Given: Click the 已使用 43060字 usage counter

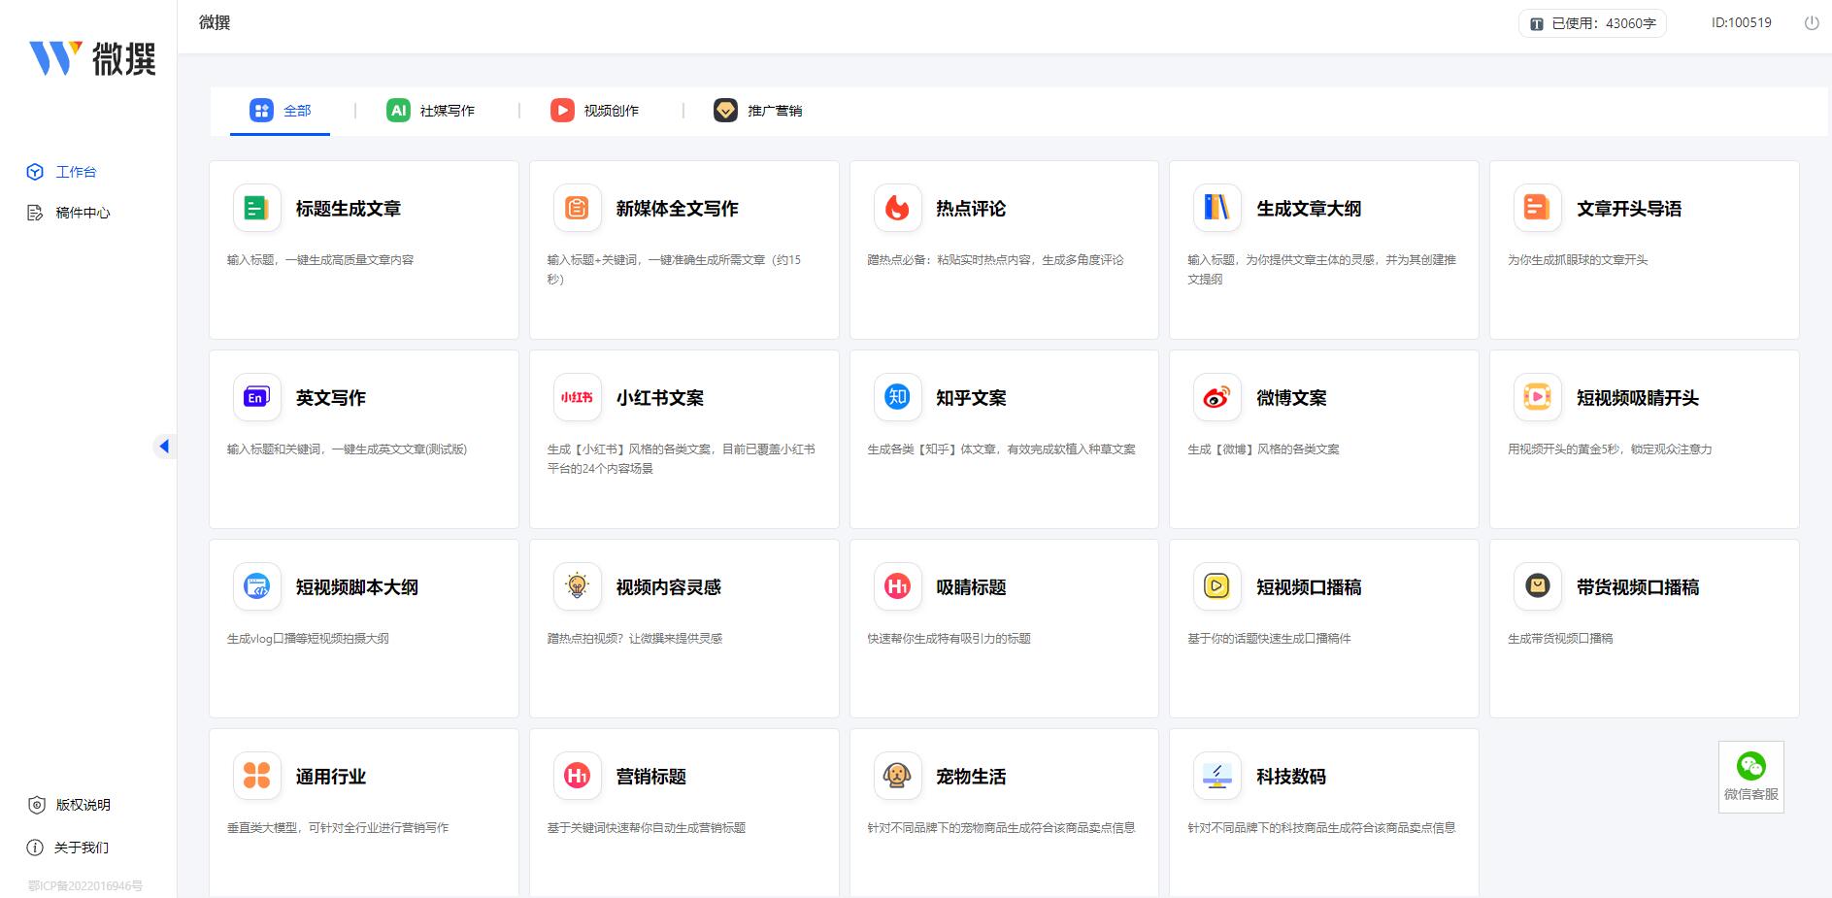Looking at the screenshot, I should pos(1592,22).
